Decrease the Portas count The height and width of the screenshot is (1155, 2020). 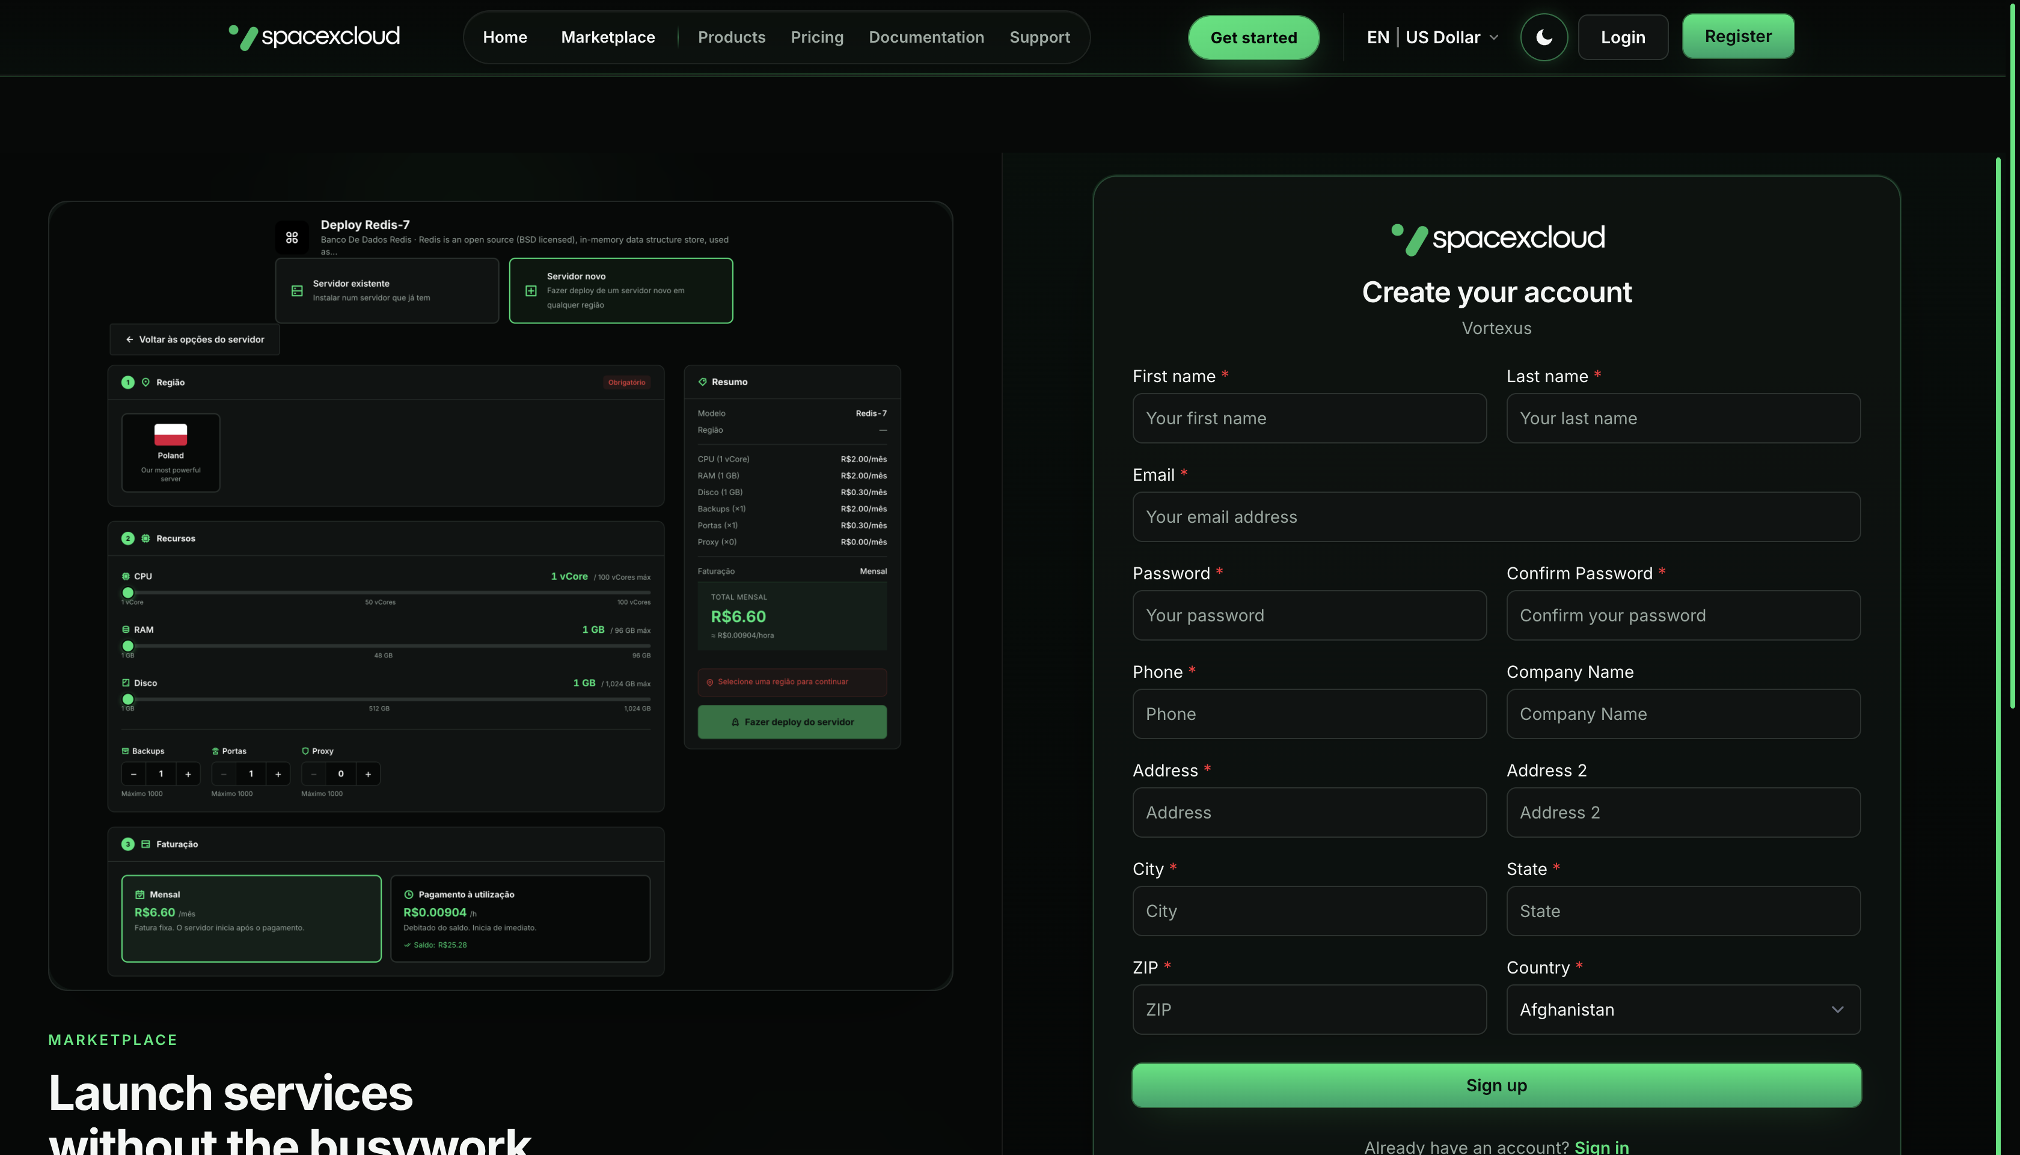click(x=224, y=774)
